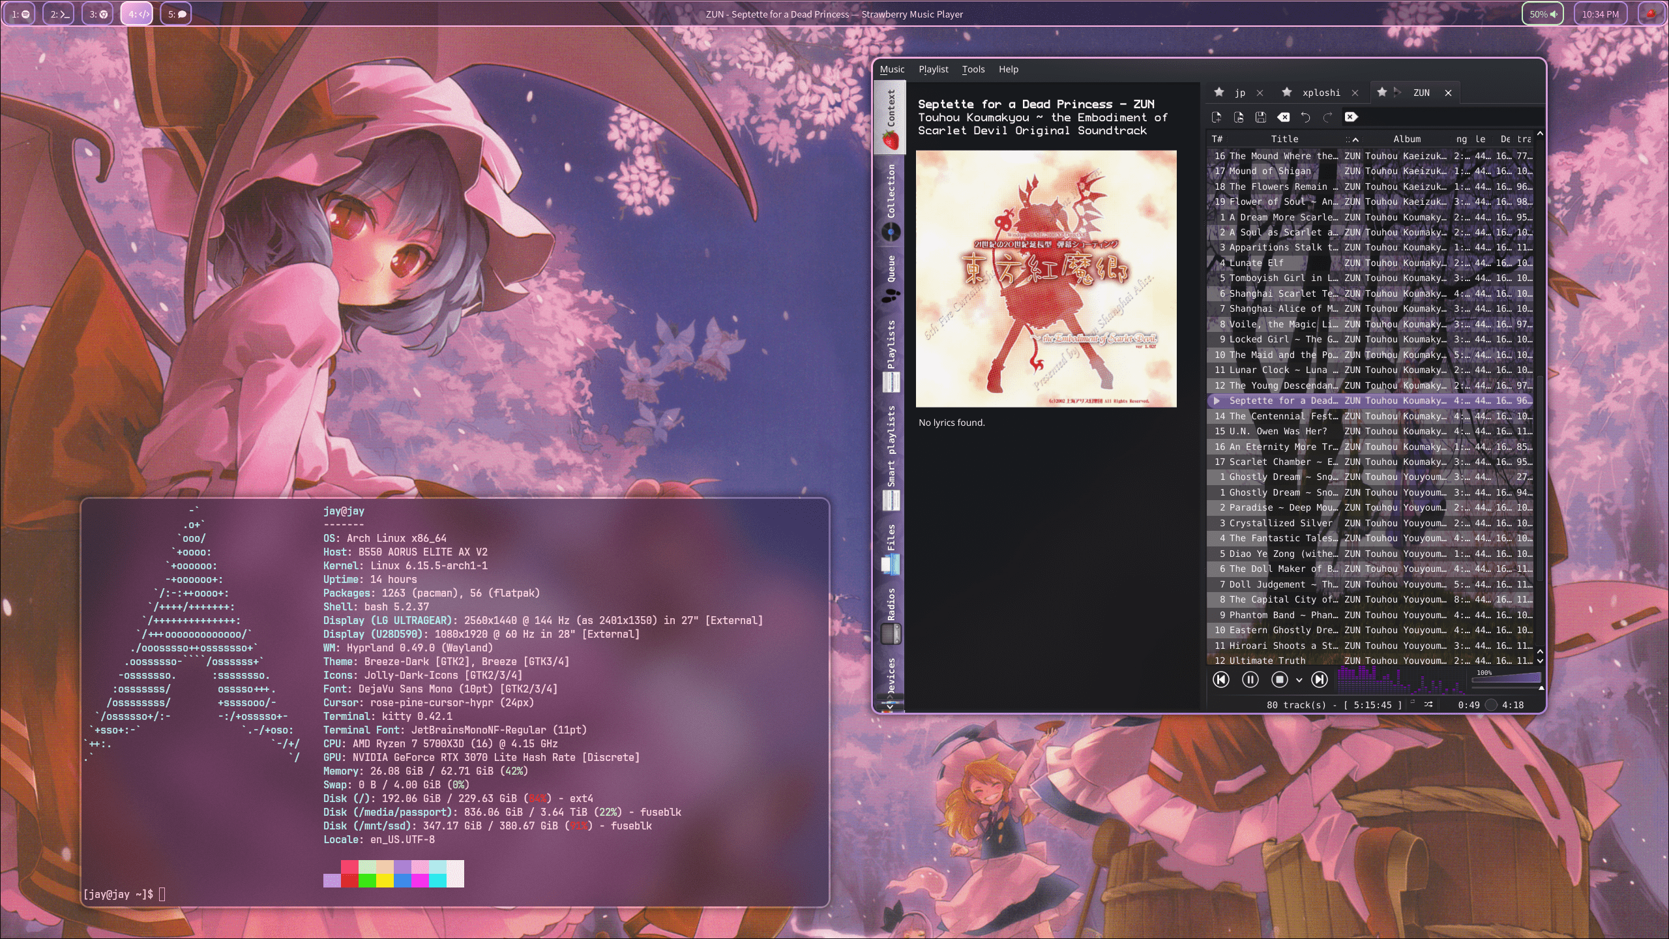
Task: Adjust the volume slider at 100%
Action: click(1506, 679)
